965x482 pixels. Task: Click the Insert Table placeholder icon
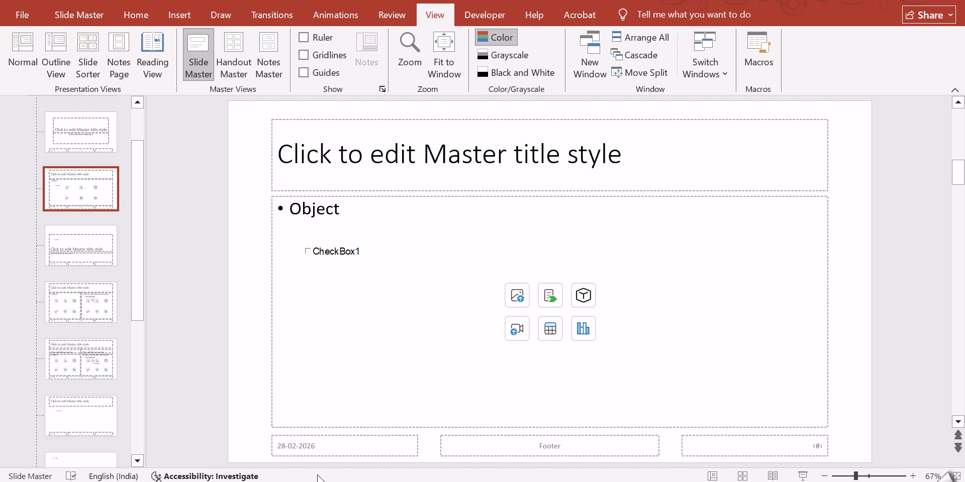tap(550, 328)
